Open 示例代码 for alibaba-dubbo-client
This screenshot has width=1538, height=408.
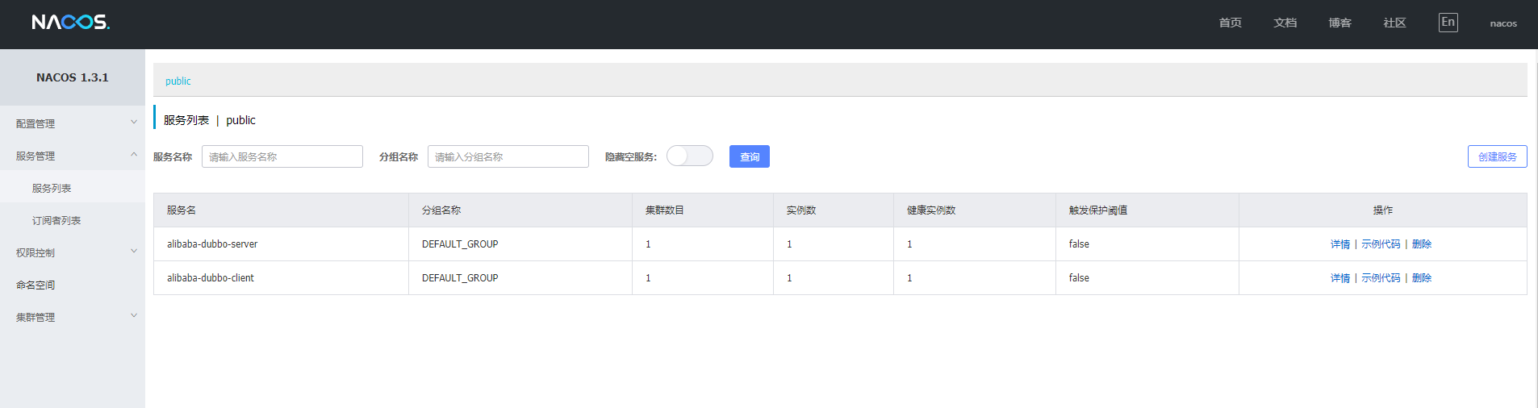[x=1381, y=277]
